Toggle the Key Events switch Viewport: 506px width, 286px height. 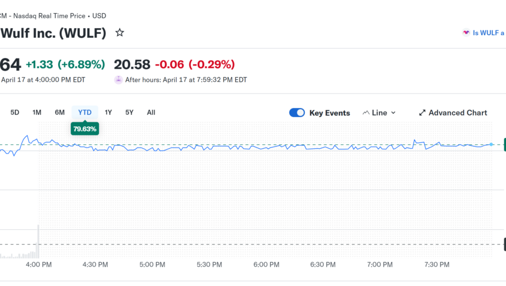click(x=297, y=113)
